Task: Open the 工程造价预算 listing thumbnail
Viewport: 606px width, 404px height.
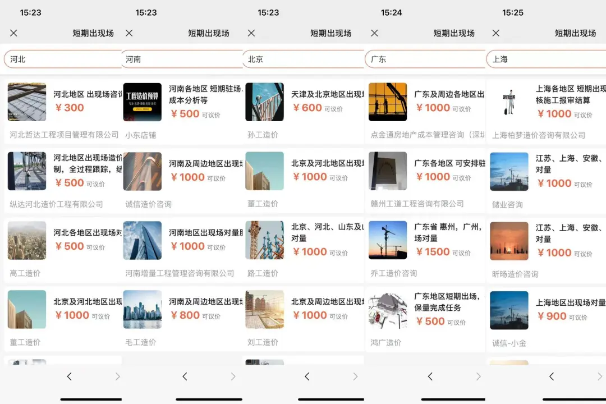Action: pyautogui.click(x=143, y=104)
